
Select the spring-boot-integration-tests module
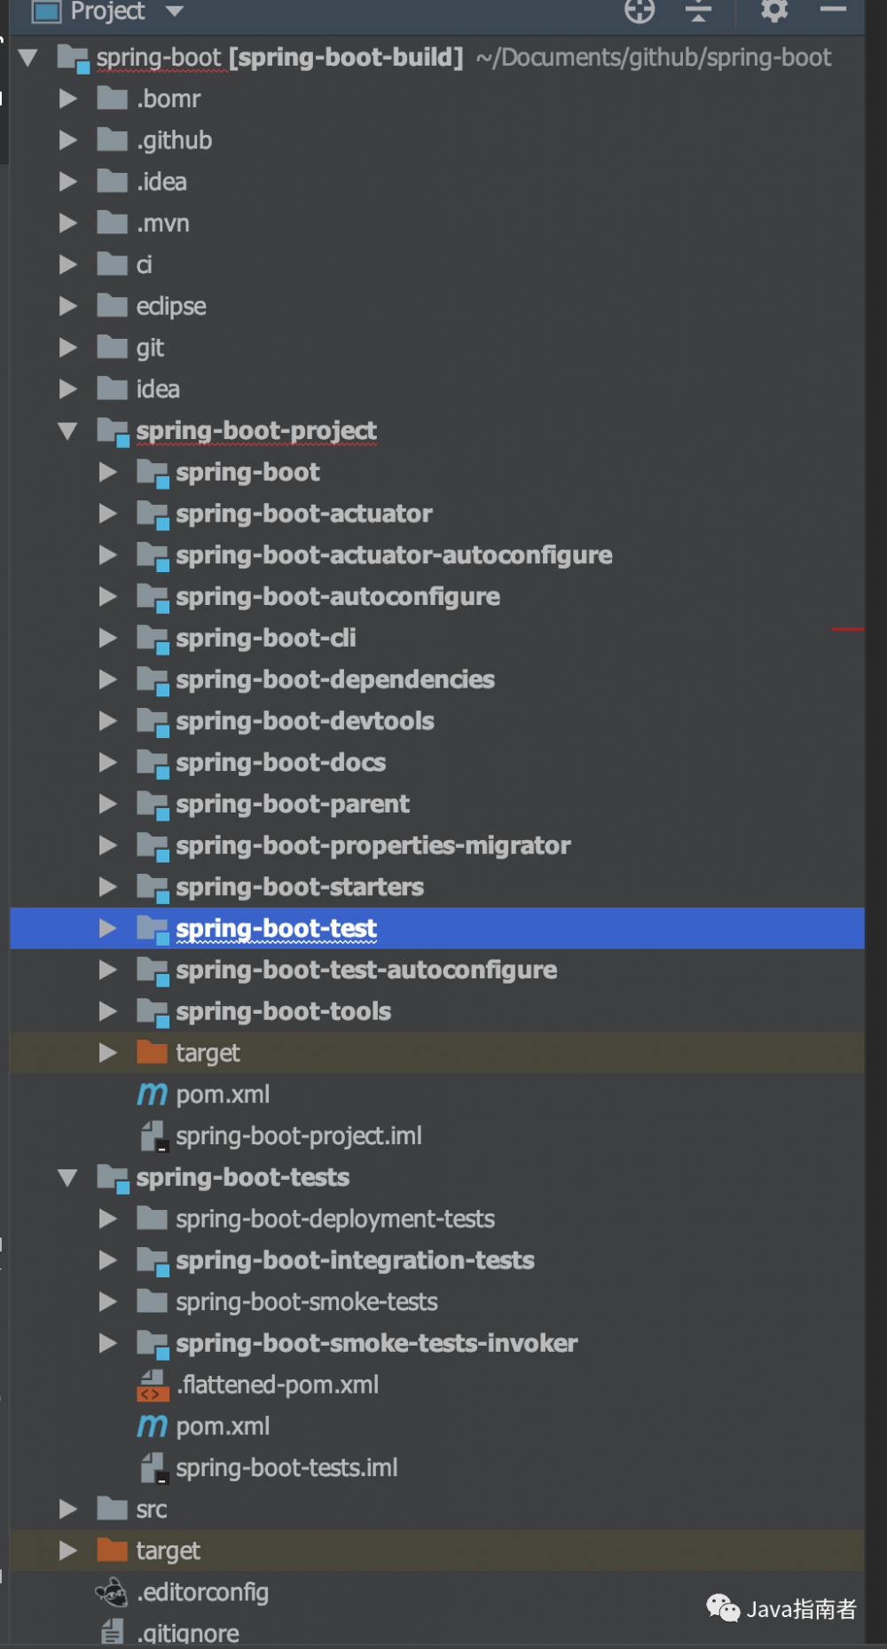pyautogui.click(x=355, y=1260)
